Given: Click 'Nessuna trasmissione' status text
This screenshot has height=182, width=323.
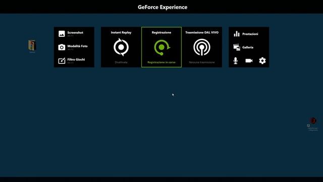Looking at the screenshot, I should [x=202, y=62].
